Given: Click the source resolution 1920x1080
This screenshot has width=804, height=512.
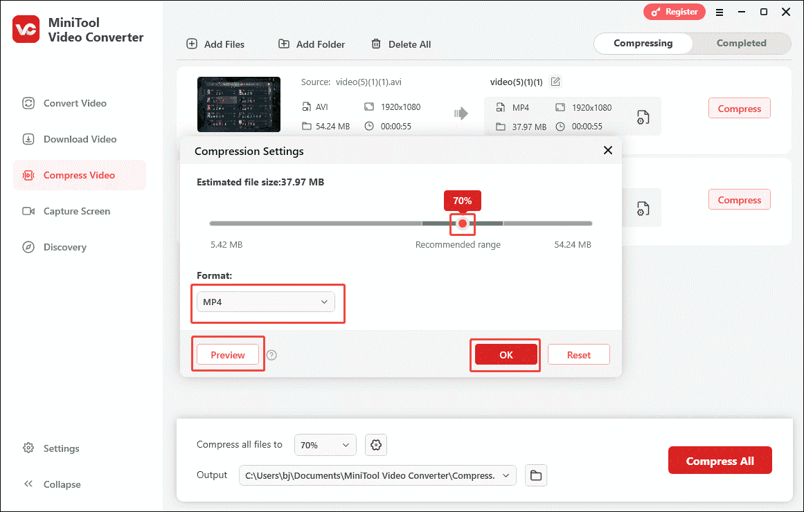Looking at the screenshot, I should click(400, 107).
